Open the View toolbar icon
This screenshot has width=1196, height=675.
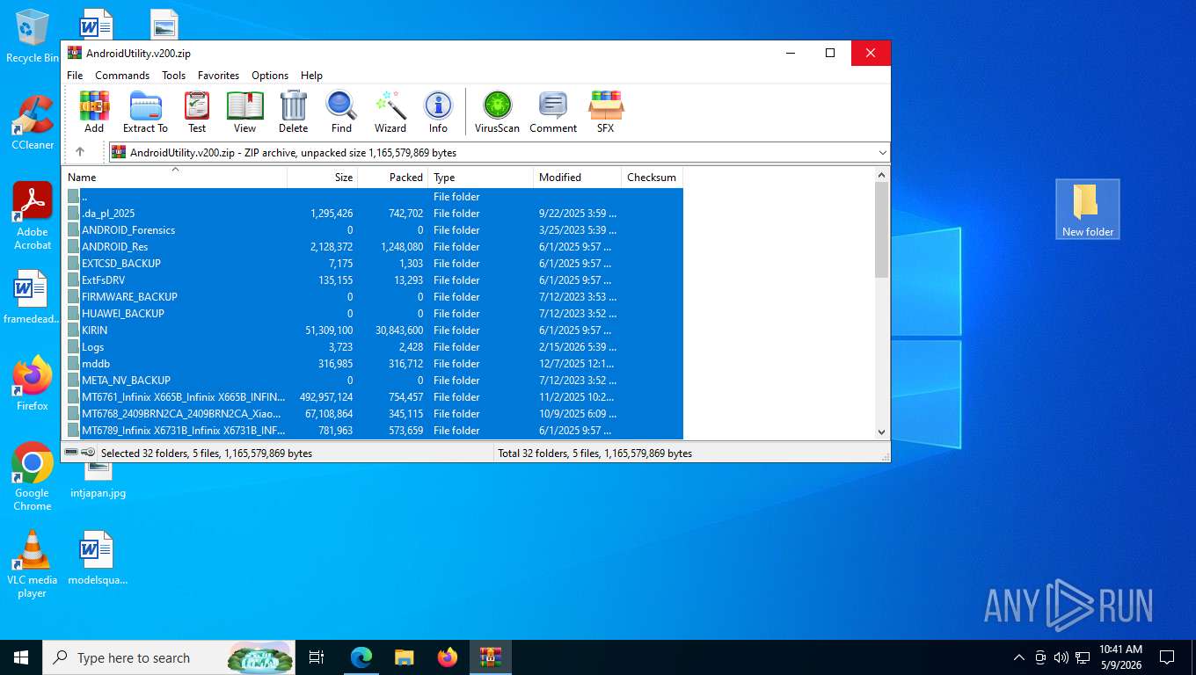pyautogui.click(x=244, y=112)
